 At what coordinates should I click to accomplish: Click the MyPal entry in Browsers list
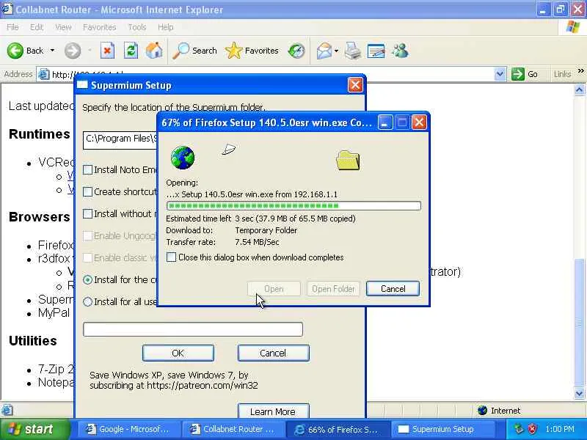click(x=54, y=312)
